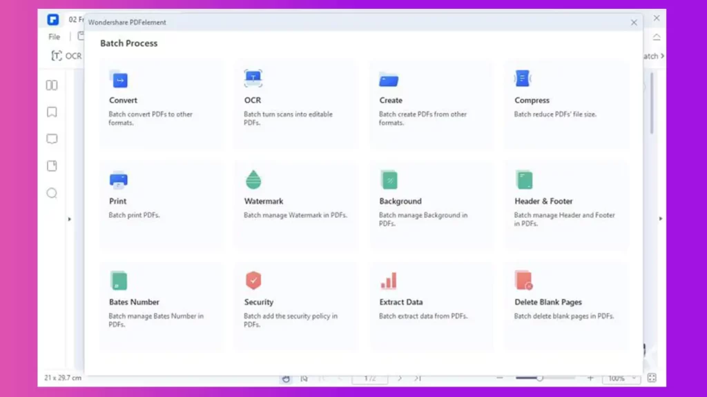Click the zoom slider handle
This screenshot has height=397, width=707.
tap(539, 378)
